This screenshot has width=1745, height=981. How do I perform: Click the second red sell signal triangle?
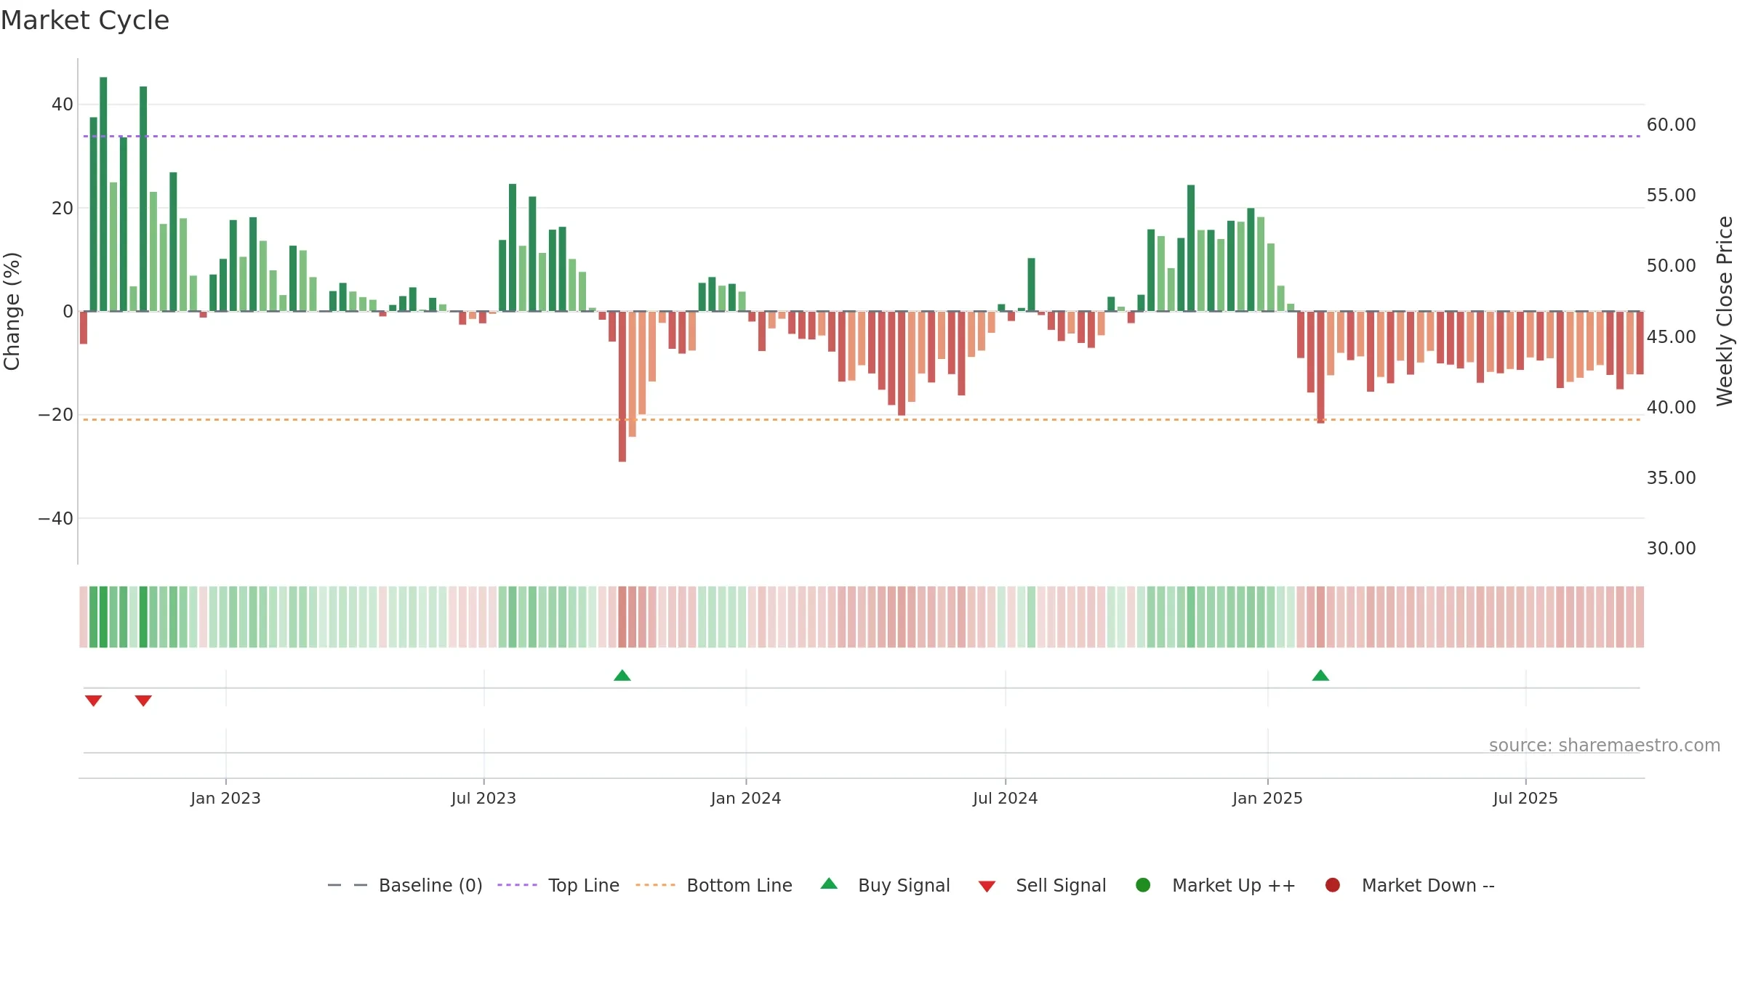143,701
